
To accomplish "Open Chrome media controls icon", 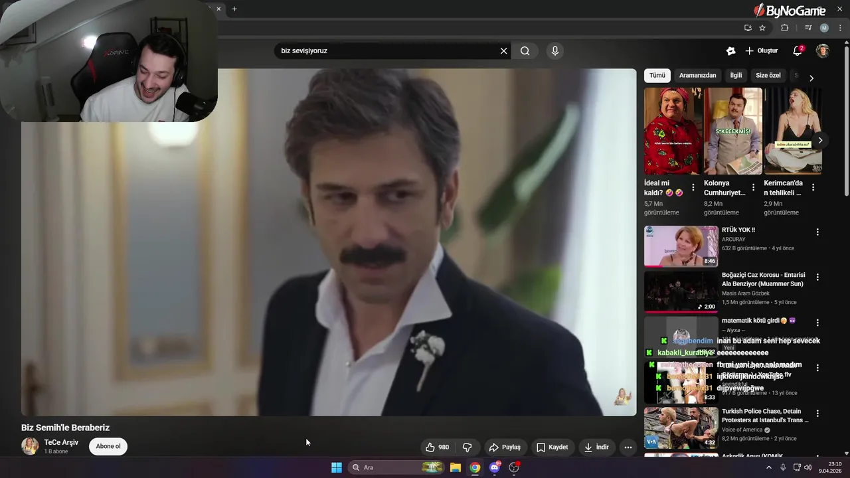I will (x=808, y=28).
